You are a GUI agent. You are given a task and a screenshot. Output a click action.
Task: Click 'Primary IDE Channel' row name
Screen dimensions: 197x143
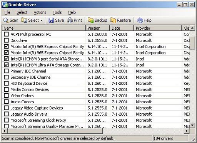(x=28, y=71)
